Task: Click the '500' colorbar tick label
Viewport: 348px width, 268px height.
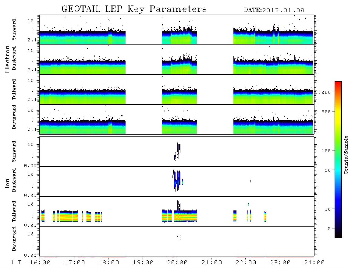Action: coord(326,112)
